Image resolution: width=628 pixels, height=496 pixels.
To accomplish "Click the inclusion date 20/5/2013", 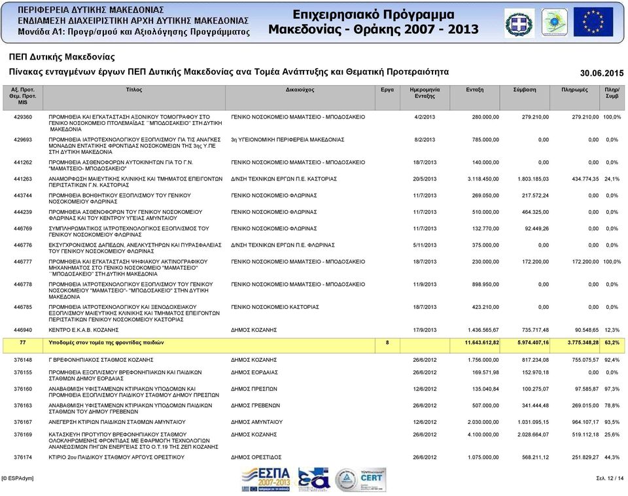I will pyautogui.click(x=425, y=179).
